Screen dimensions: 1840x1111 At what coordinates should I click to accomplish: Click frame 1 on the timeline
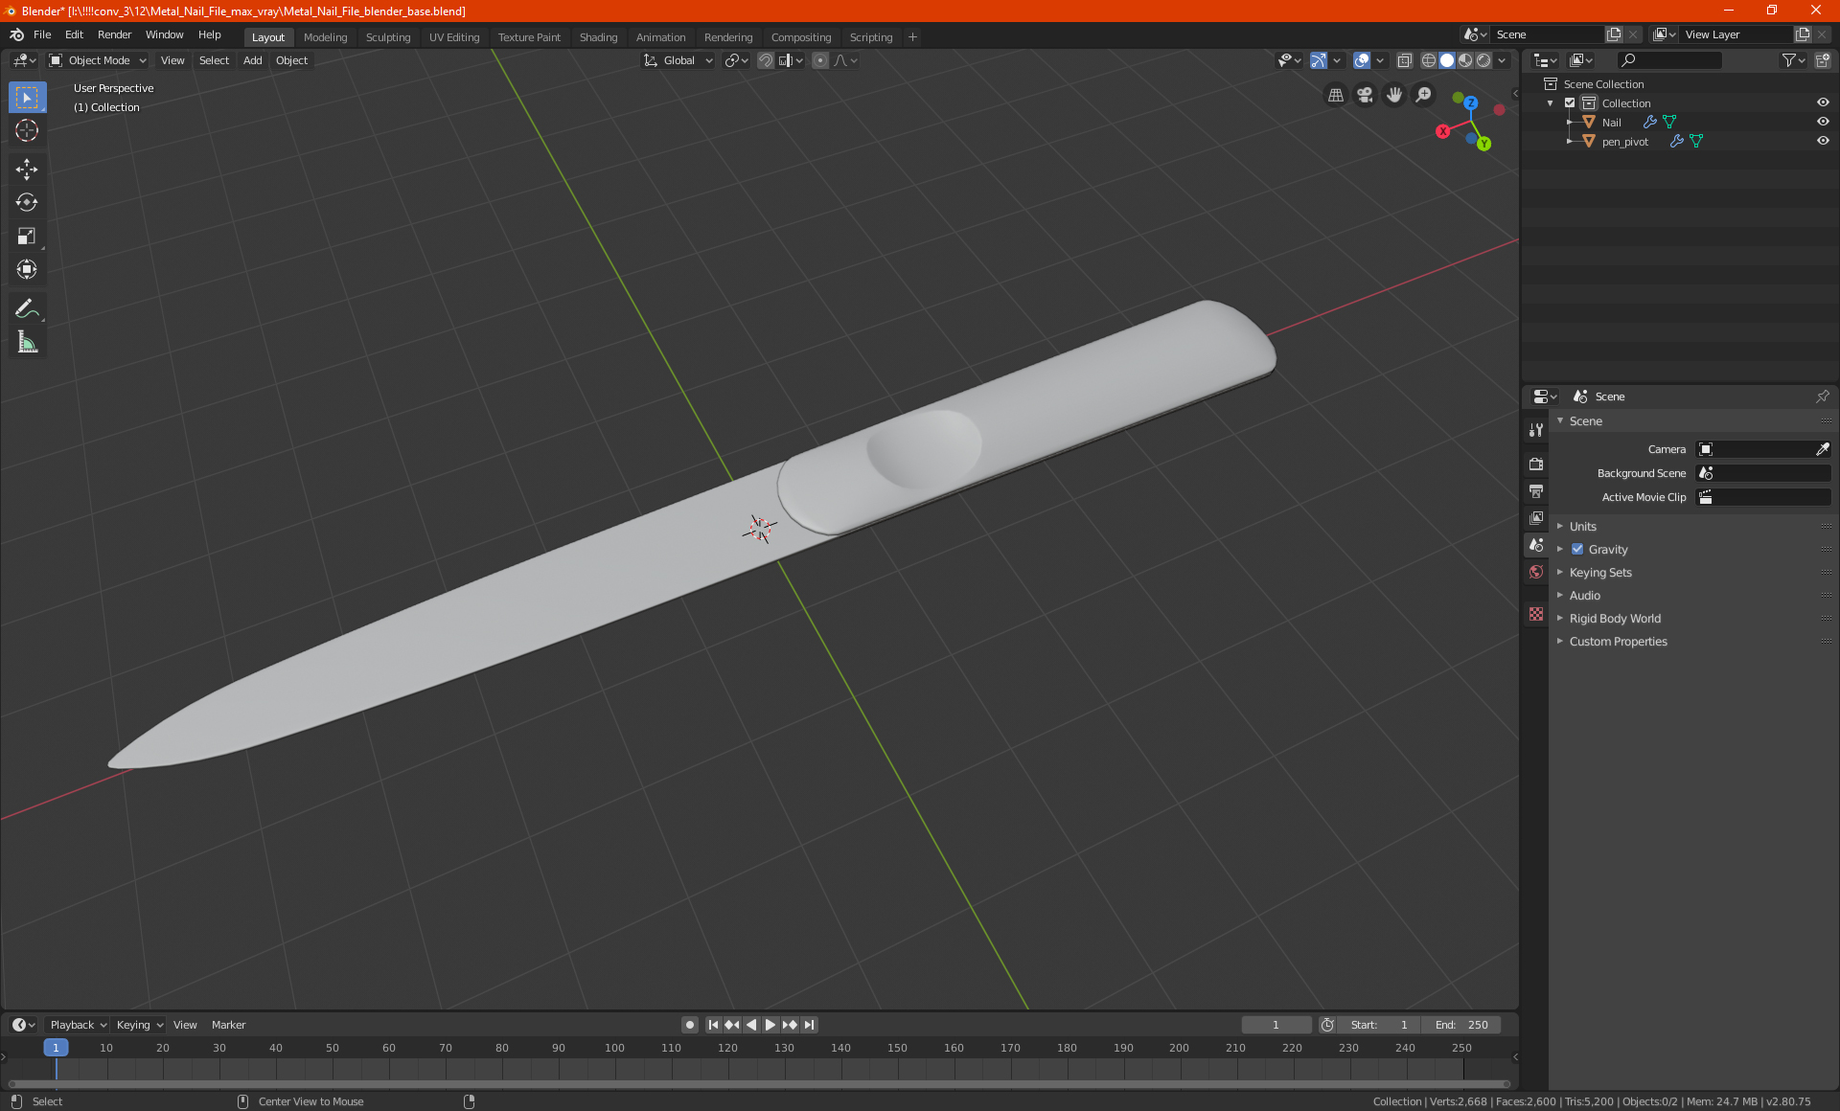54,1047
